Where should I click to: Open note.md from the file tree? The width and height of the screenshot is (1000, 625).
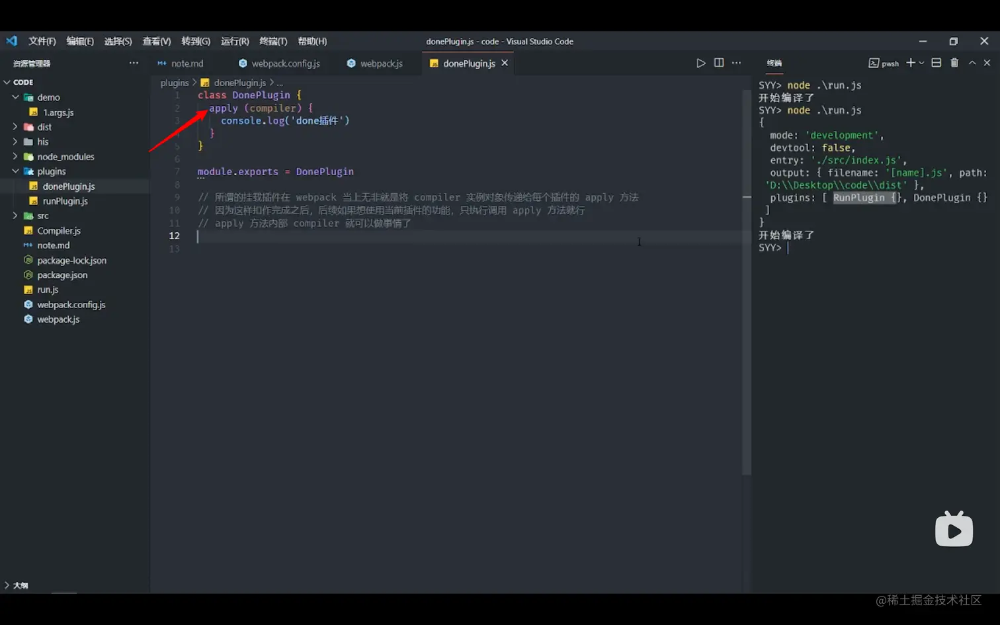[53, 245]
